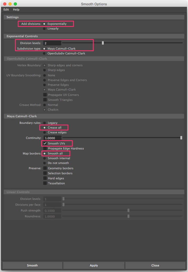Click the Smooth button
The width and height of the screenshot is (188, 272).
(x=32, y=265)
